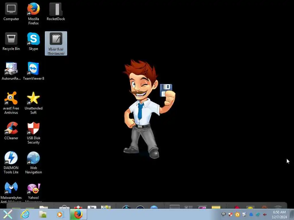Switch to the Firefox taskbar button

(x=78, y=214)
